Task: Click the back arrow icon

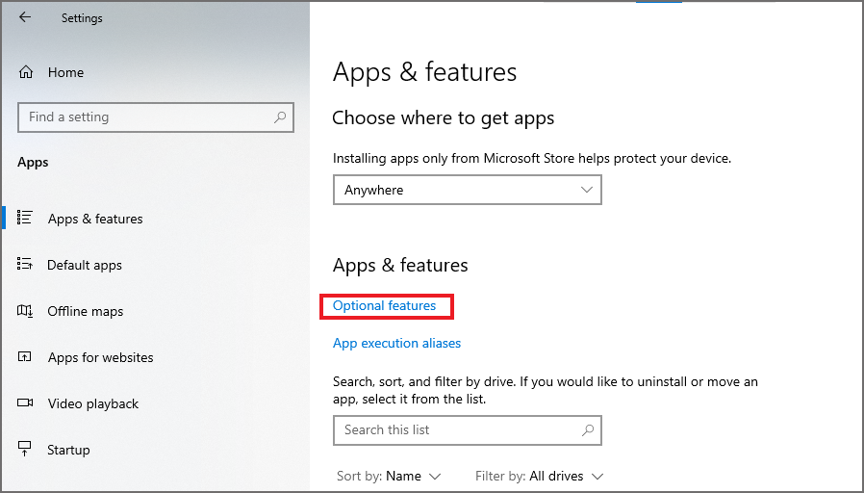Action: (x=25, y=17)
